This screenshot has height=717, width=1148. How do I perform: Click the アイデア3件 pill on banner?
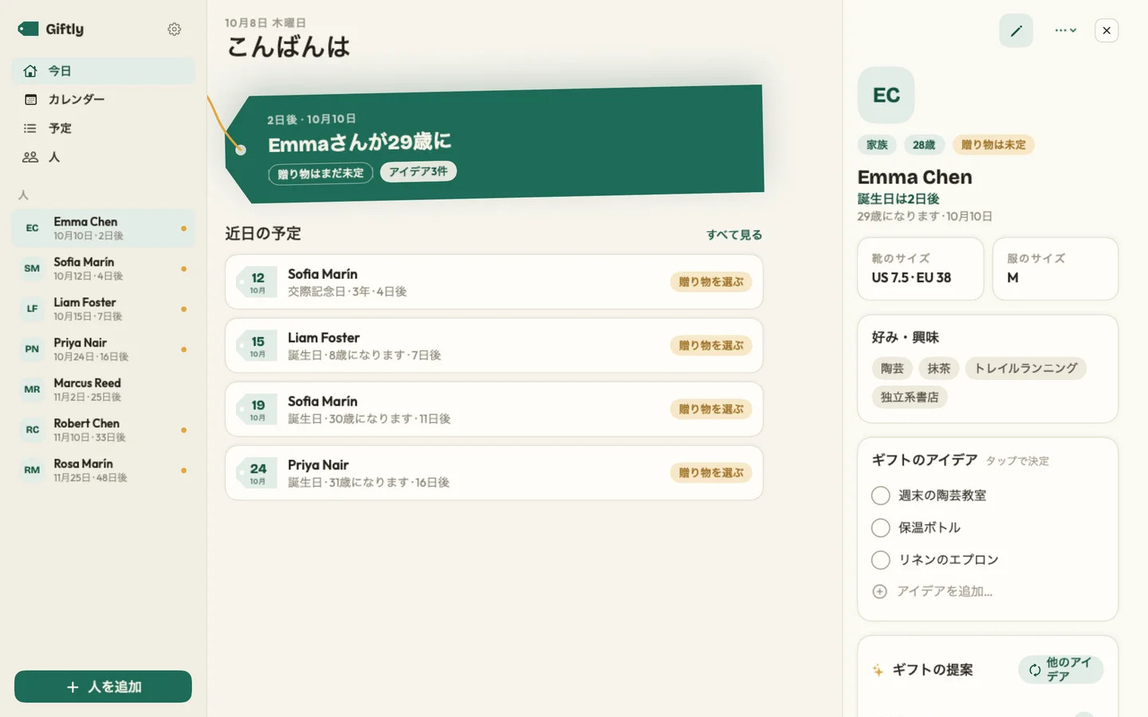click(419, 171)
